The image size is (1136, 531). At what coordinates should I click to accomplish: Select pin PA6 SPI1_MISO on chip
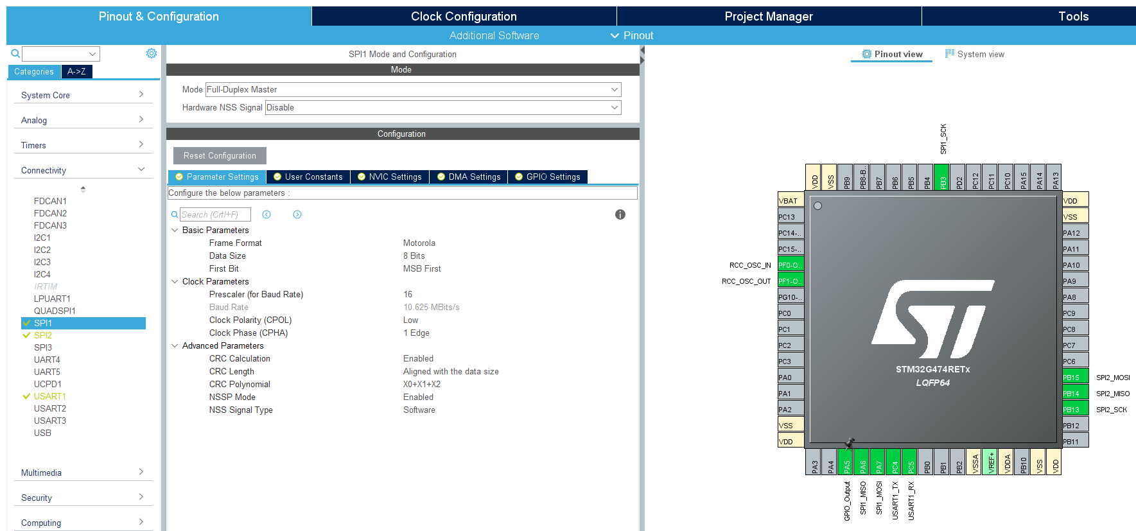pos(862,462)
